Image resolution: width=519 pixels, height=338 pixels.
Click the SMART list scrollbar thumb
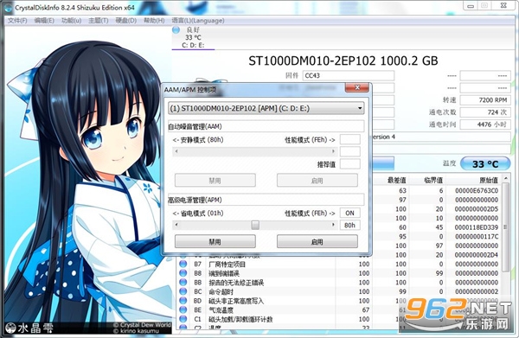pos(505,227)
